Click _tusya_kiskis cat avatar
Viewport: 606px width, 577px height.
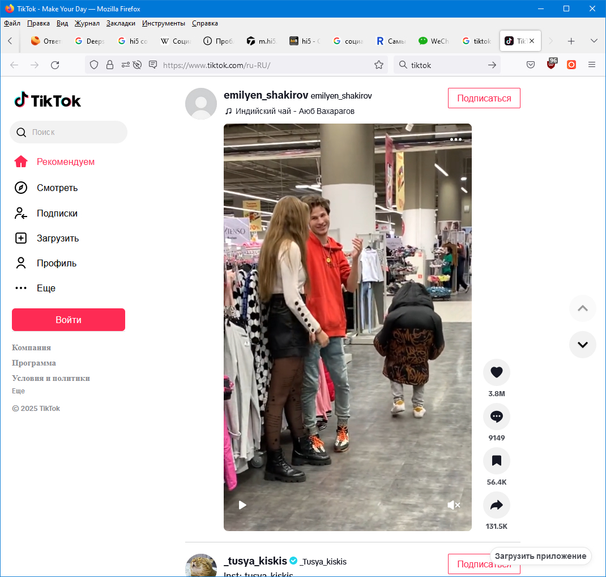tap(201, 566)
